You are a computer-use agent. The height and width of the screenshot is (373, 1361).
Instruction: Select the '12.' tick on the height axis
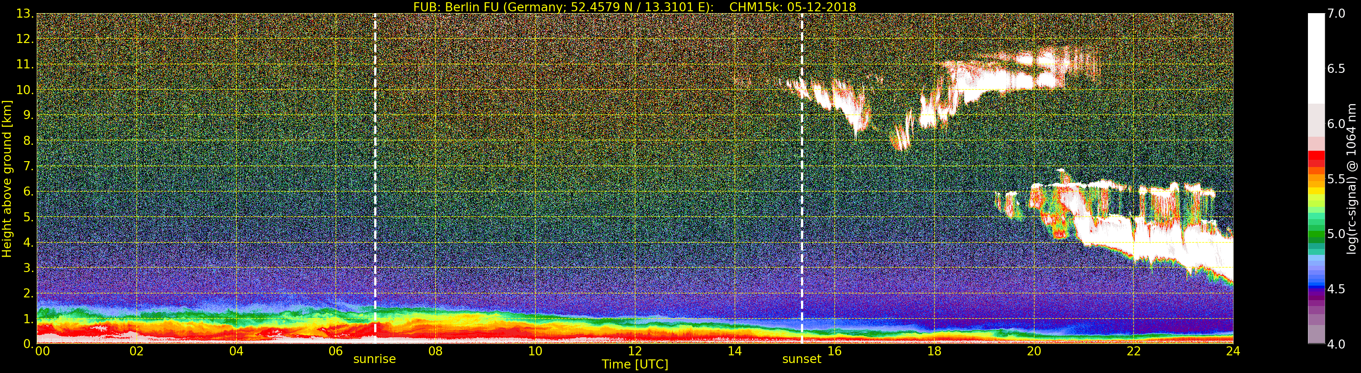(25, 39)
